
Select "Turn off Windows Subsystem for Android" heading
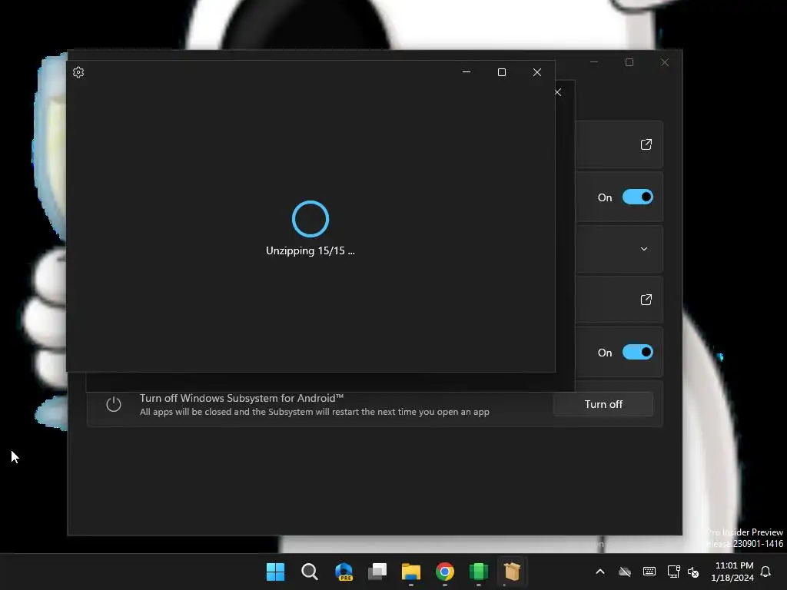coord(241,399)
